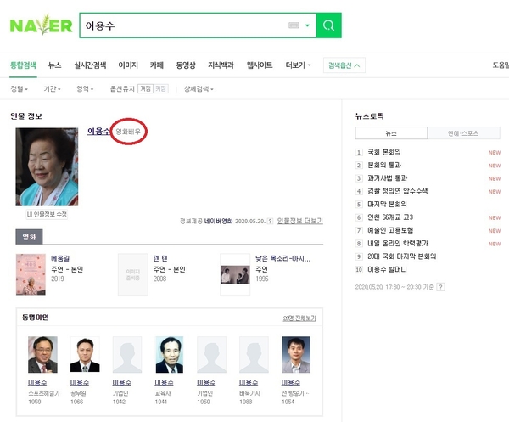Click placeholder avatar of 이용수 기업인 1942
The height and width of the screenshot is (422, 509).
pyautogui.click(x=127, y=354)
